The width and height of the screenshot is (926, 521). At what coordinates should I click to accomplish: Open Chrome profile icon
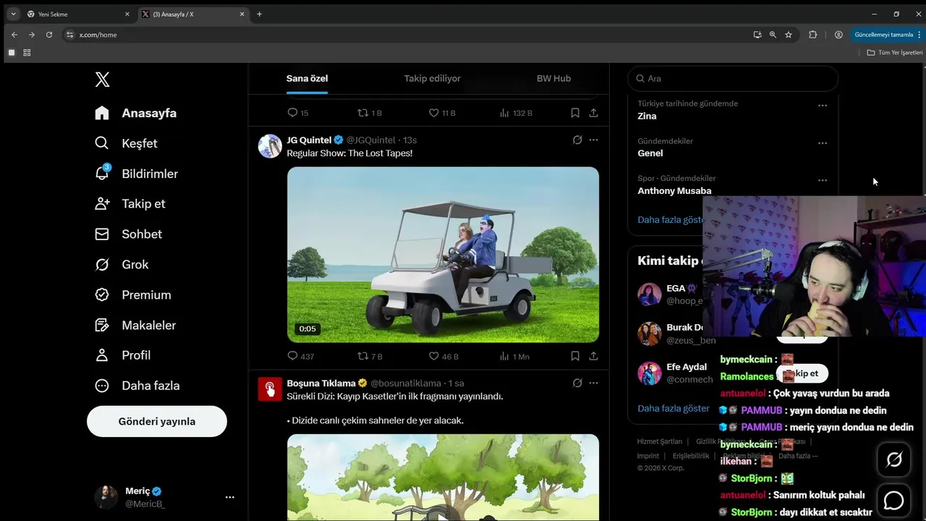tap(838, 35)
